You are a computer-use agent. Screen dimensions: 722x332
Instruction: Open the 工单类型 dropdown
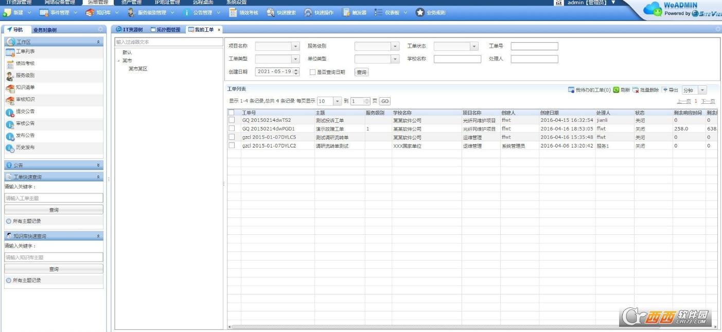pyautogui.click(x=295, y=59)
